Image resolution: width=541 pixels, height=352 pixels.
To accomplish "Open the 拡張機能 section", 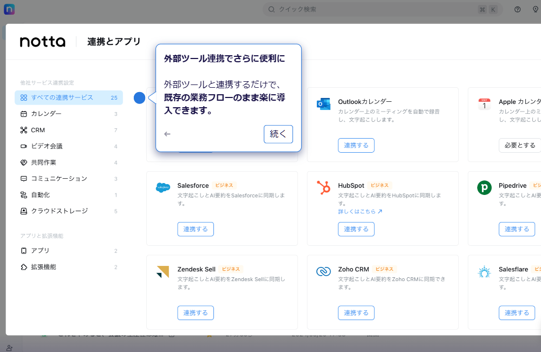I will (x=69, y=267).
